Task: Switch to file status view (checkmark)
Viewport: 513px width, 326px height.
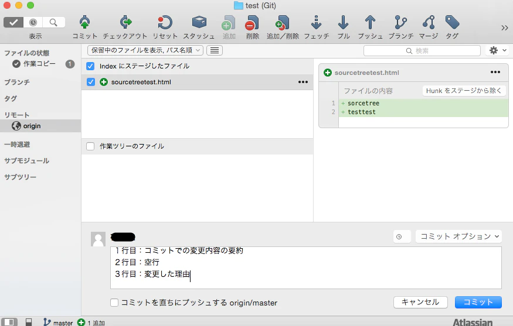Action: click(x=13, y=22)
